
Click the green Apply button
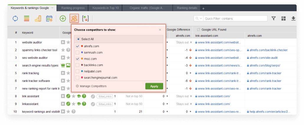coord(154,86)
